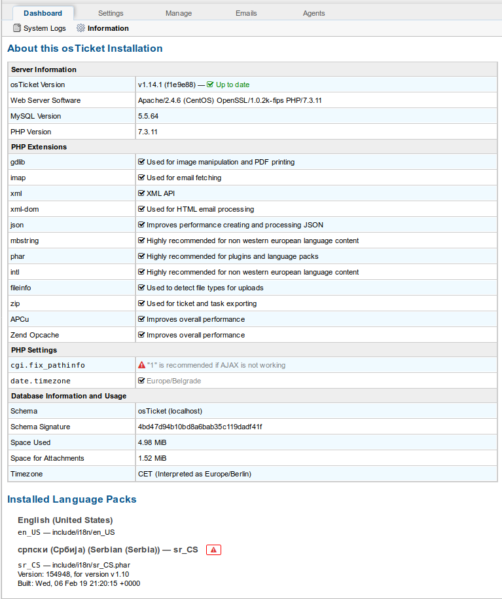Click Space Used value 4.98 MiB

(152, 442)
